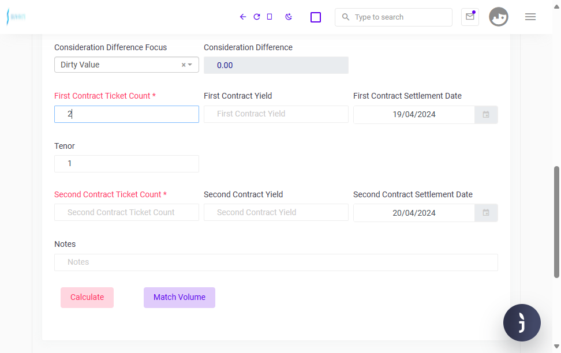Click the app logo in header

click(16, 17)
